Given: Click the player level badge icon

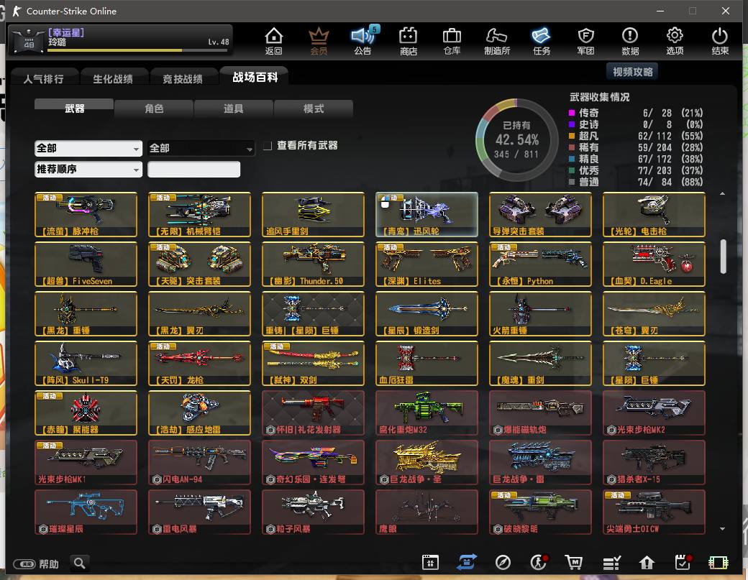Looking at the screenshot, I should click(29, 40).
